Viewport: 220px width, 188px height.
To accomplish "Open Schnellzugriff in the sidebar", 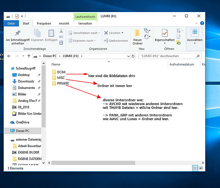I will click(23, 68).
